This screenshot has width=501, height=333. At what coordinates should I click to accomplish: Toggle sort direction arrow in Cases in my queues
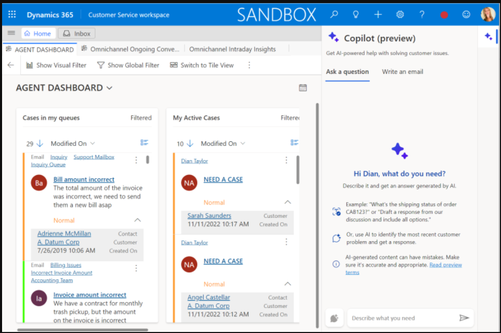coord(40,143)
